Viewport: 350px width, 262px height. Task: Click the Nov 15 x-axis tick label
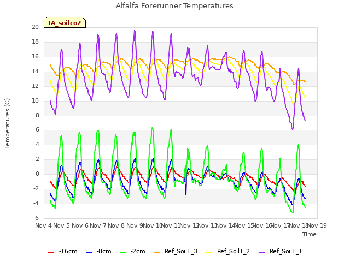coord(244,225)
